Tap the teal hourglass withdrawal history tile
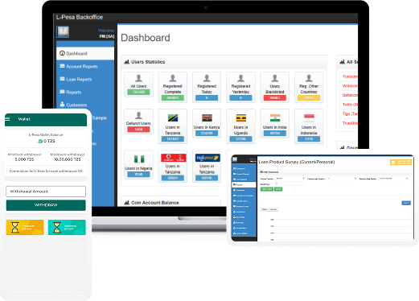Viewport: 419px width, 301px height. 67,227
